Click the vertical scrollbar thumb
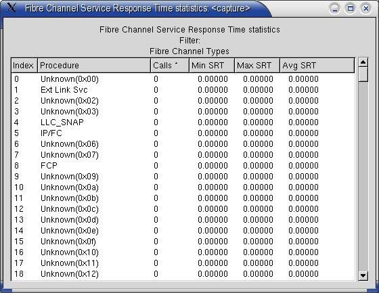This screenshot has width=379, height=293. coord(363,74)
